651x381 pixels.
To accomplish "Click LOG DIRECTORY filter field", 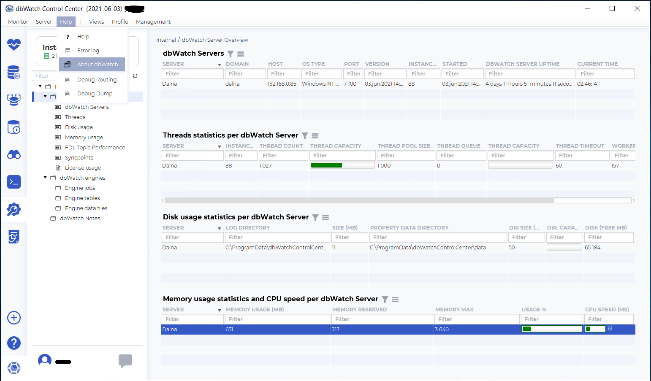I will (x=277, y=238).
